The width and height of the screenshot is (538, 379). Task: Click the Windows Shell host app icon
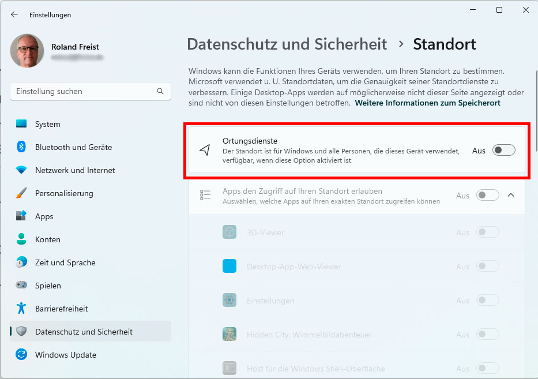(x=229, y=368)
